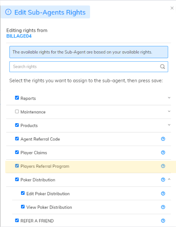Image resolution: width=176 pixels, height=227 pixels.
Task: Open help icon for Poker Distribution
Action: 163,180
